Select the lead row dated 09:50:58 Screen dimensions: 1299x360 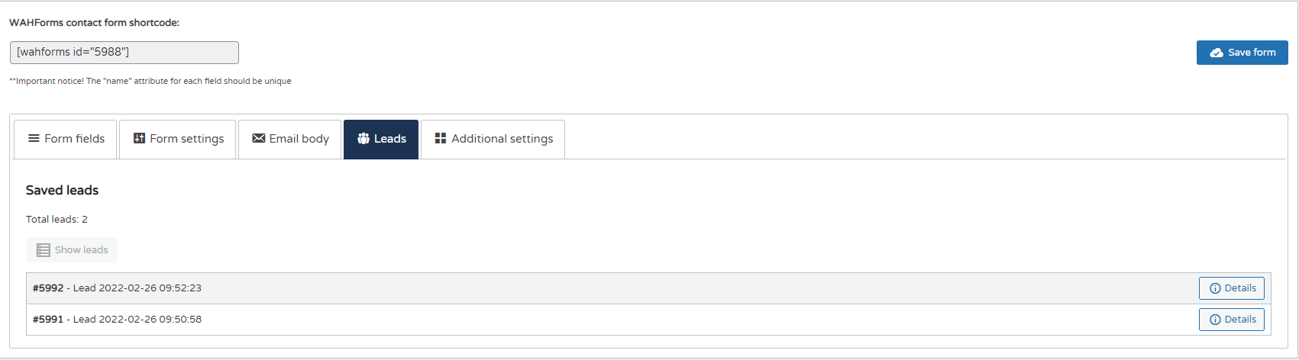648,320
